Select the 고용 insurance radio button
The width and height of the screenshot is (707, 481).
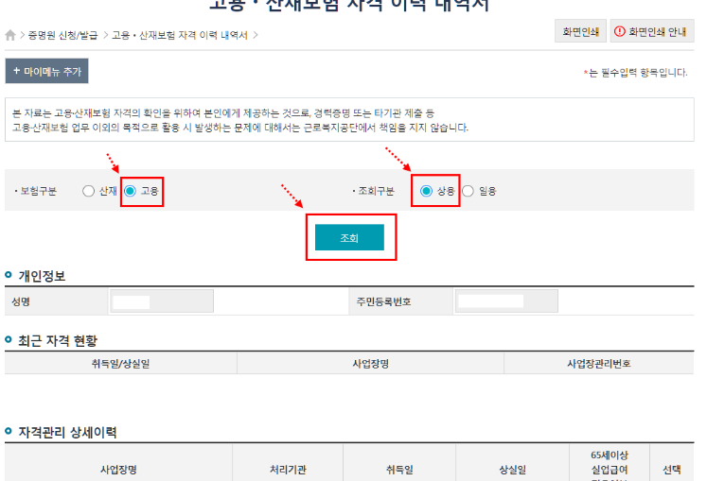click(x=130, y=191)
